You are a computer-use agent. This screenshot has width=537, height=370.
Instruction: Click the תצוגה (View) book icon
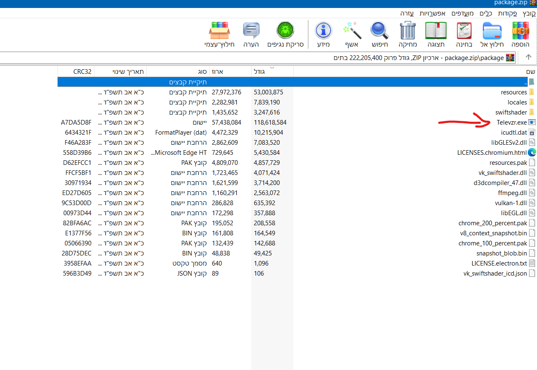436,31
